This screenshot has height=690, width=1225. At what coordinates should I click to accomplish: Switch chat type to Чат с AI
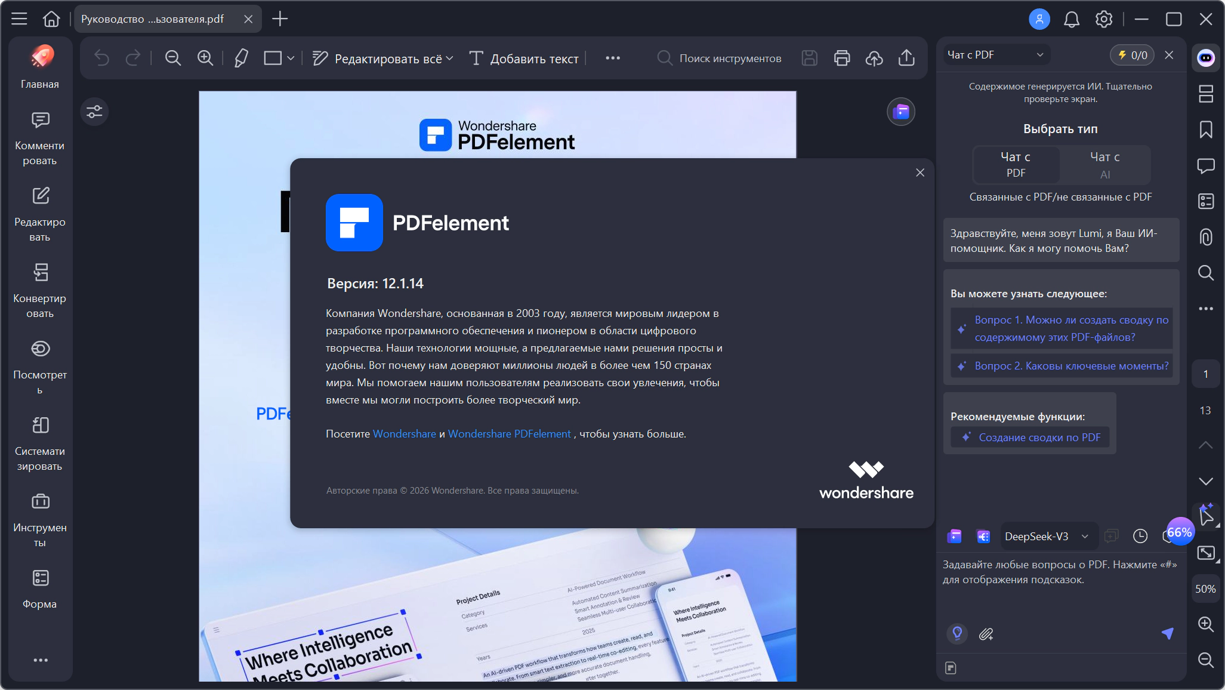tap(1104, 165)
